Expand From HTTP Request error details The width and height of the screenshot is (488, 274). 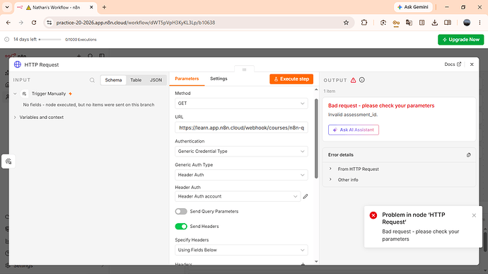pos(330,169)
